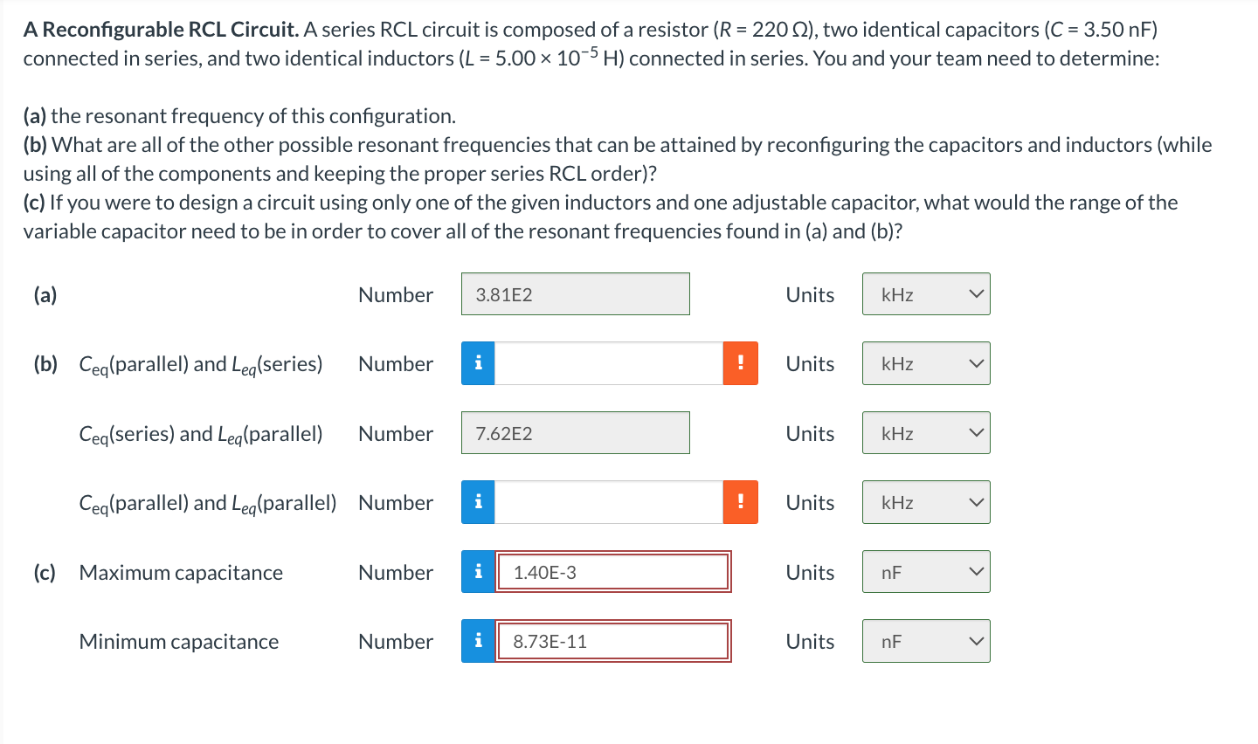Image resolution: width=1258 pixels, height=744 pixels.
Task: Expand the units selector for Ceq(parallel) and Leq(parallel)
Action: (925, 502)
